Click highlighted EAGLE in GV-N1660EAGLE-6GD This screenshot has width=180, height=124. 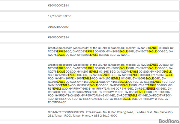[x=94, y=82]
